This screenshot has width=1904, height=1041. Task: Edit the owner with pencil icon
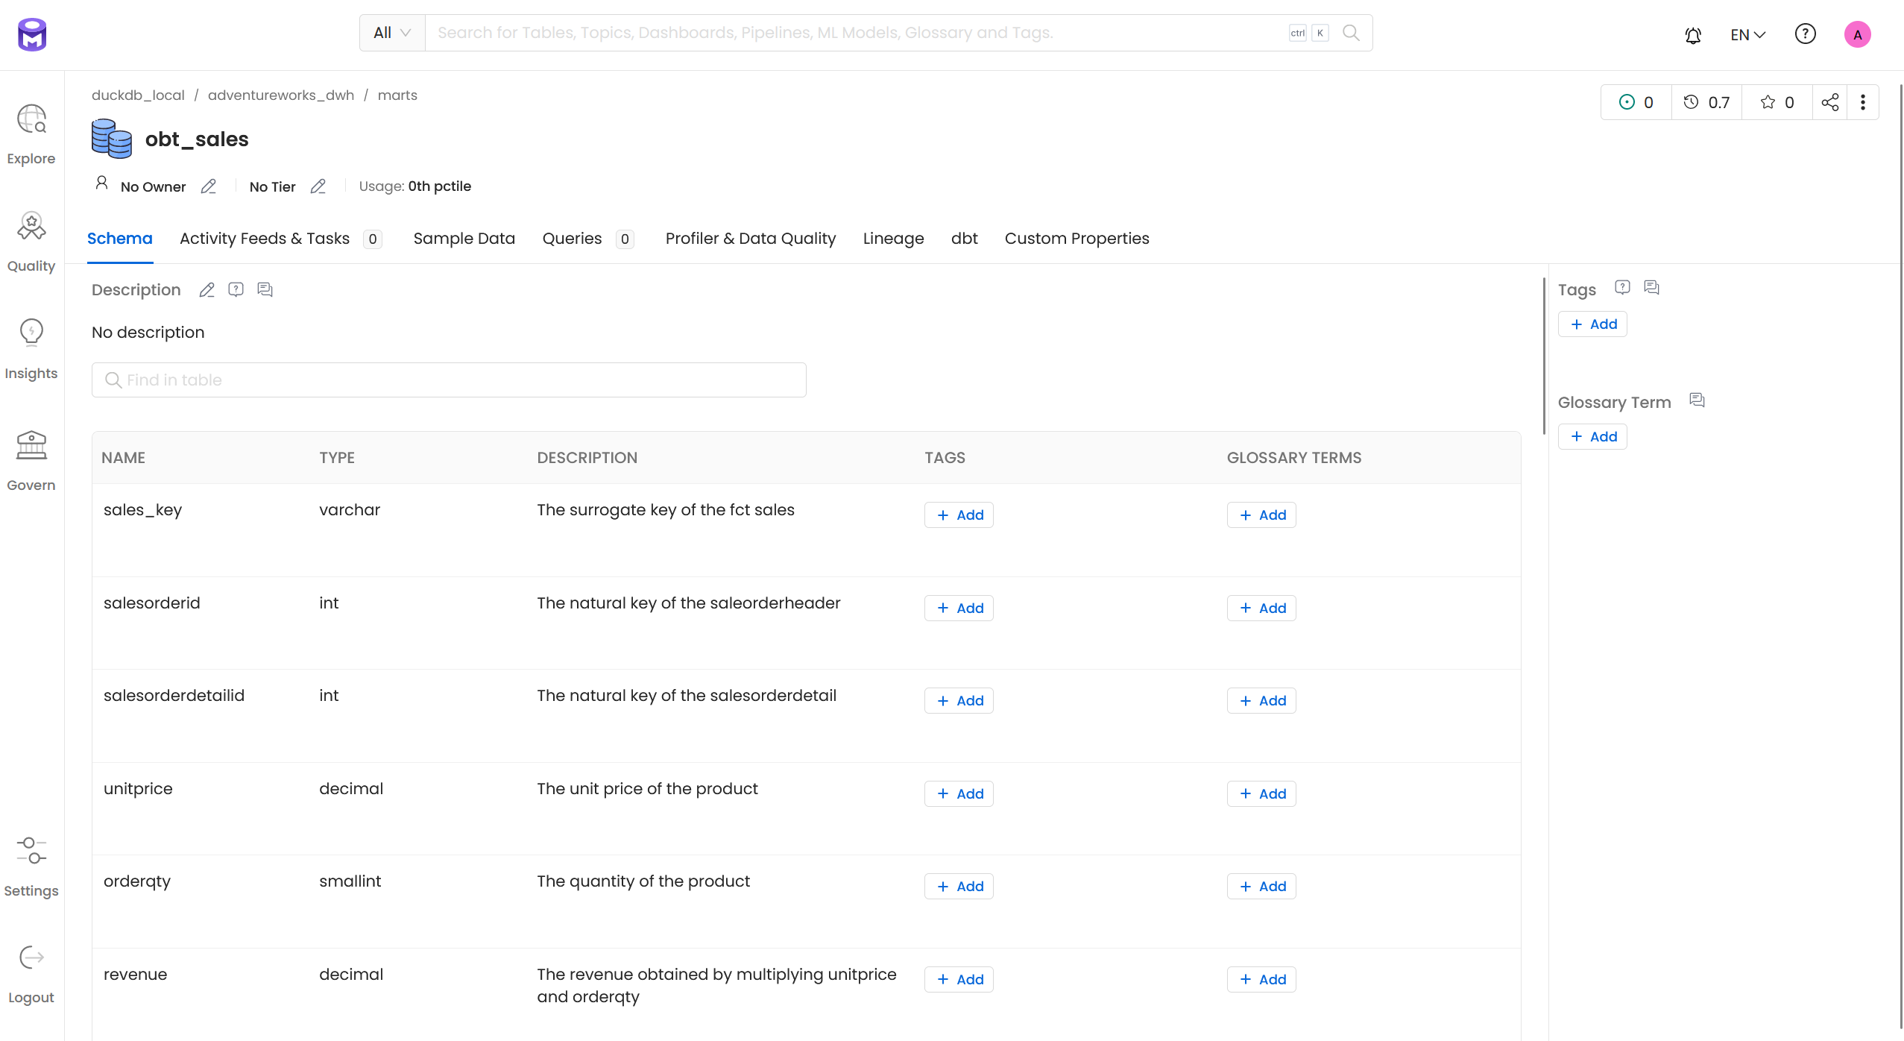(x=209, y=186)
